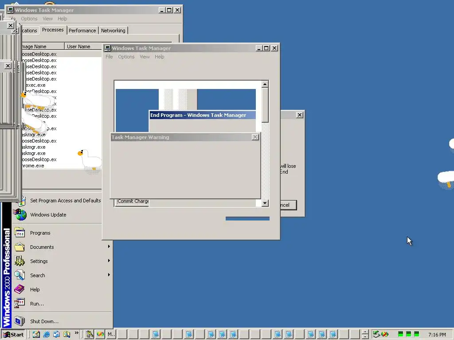This screenshot has width=454, height=340.
Task: Open Help menu in front Task Manager
Action: [159, 57]
